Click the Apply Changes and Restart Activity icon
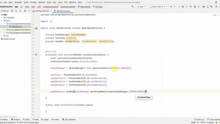Screen dimensions: 220x124 (x=175, y=7)
